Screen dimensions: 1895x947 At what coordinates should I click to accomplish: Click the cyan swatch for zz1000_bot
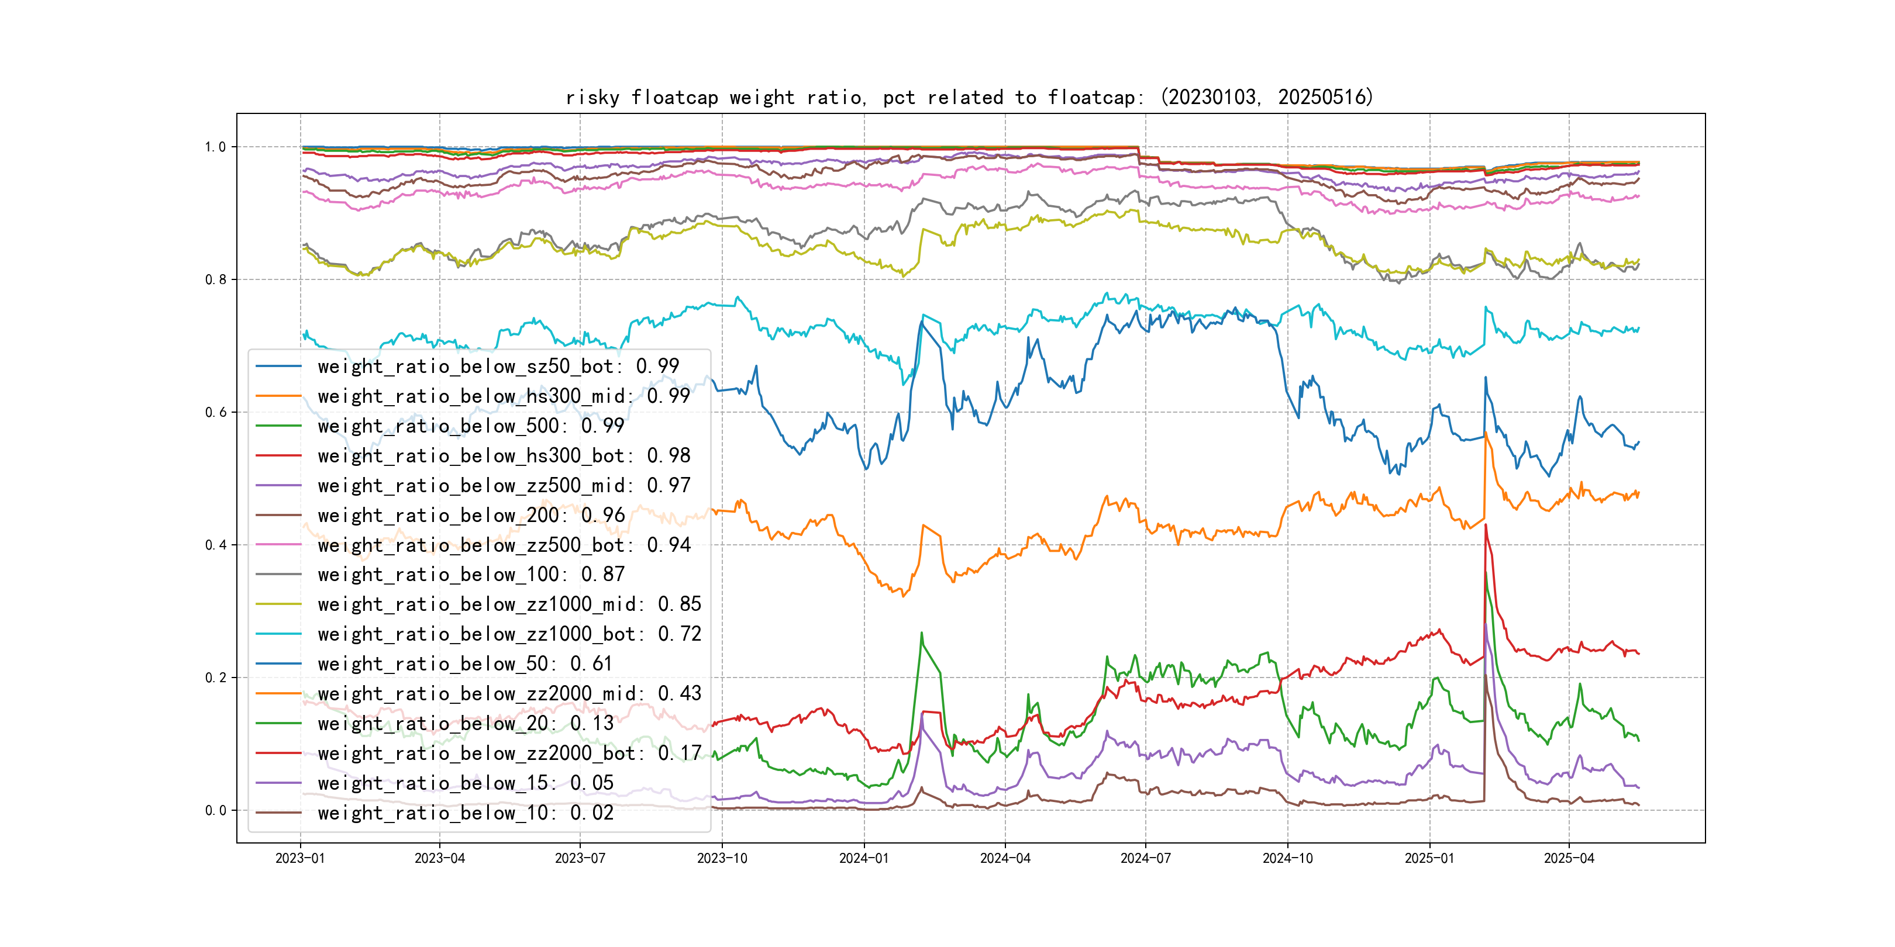pos(278,634)
